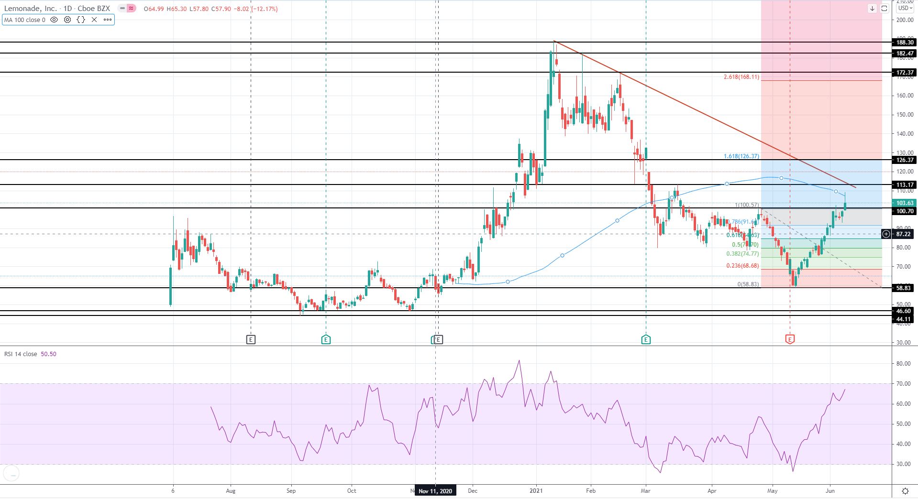The width and height of the screenshot is (918, 499).
Task: Click the 126.37 price axis label
Action: click(905, 160)
